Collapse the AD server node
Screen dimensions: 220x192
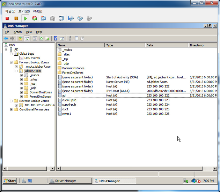[6, 49]
